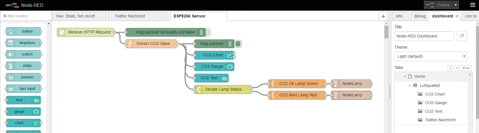Click the msg.payload.airQuality.co2Value debug node body

coord(165,32)
